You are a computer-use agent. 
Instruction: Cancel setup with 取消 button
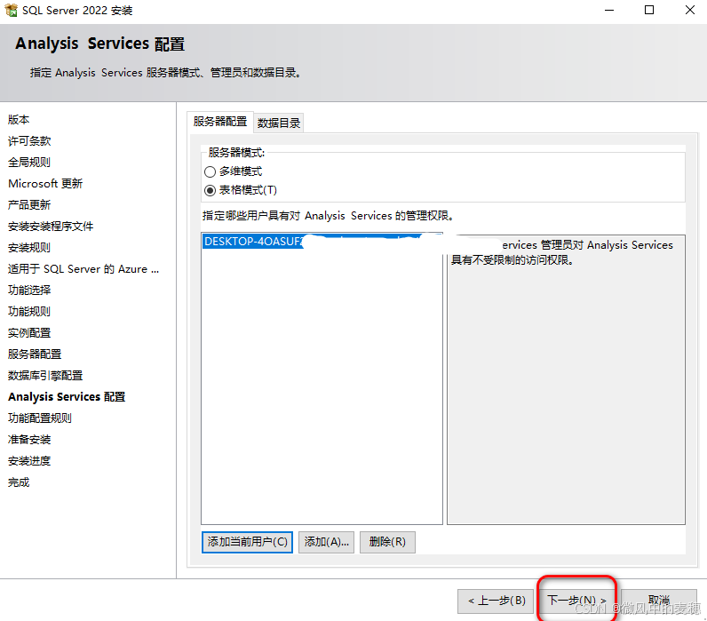point(659,601)
